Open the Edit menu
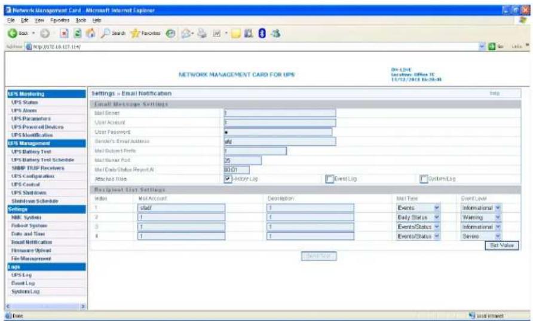 coord(24,20)
